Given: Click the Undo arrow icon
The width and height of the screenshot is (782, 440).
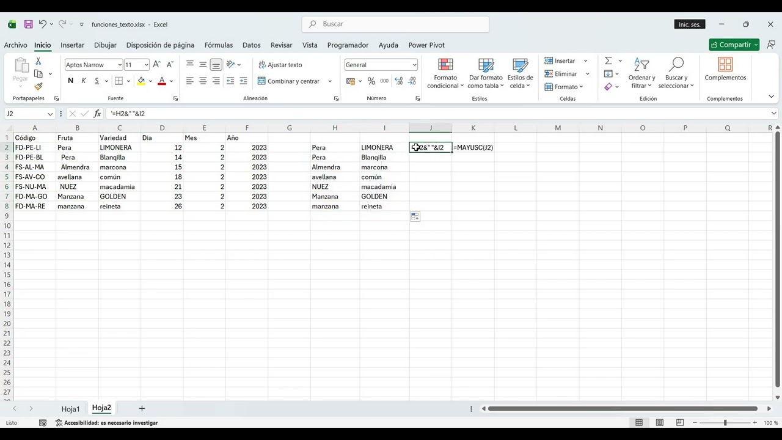Looking at the screenshot, I should point(42,24).
